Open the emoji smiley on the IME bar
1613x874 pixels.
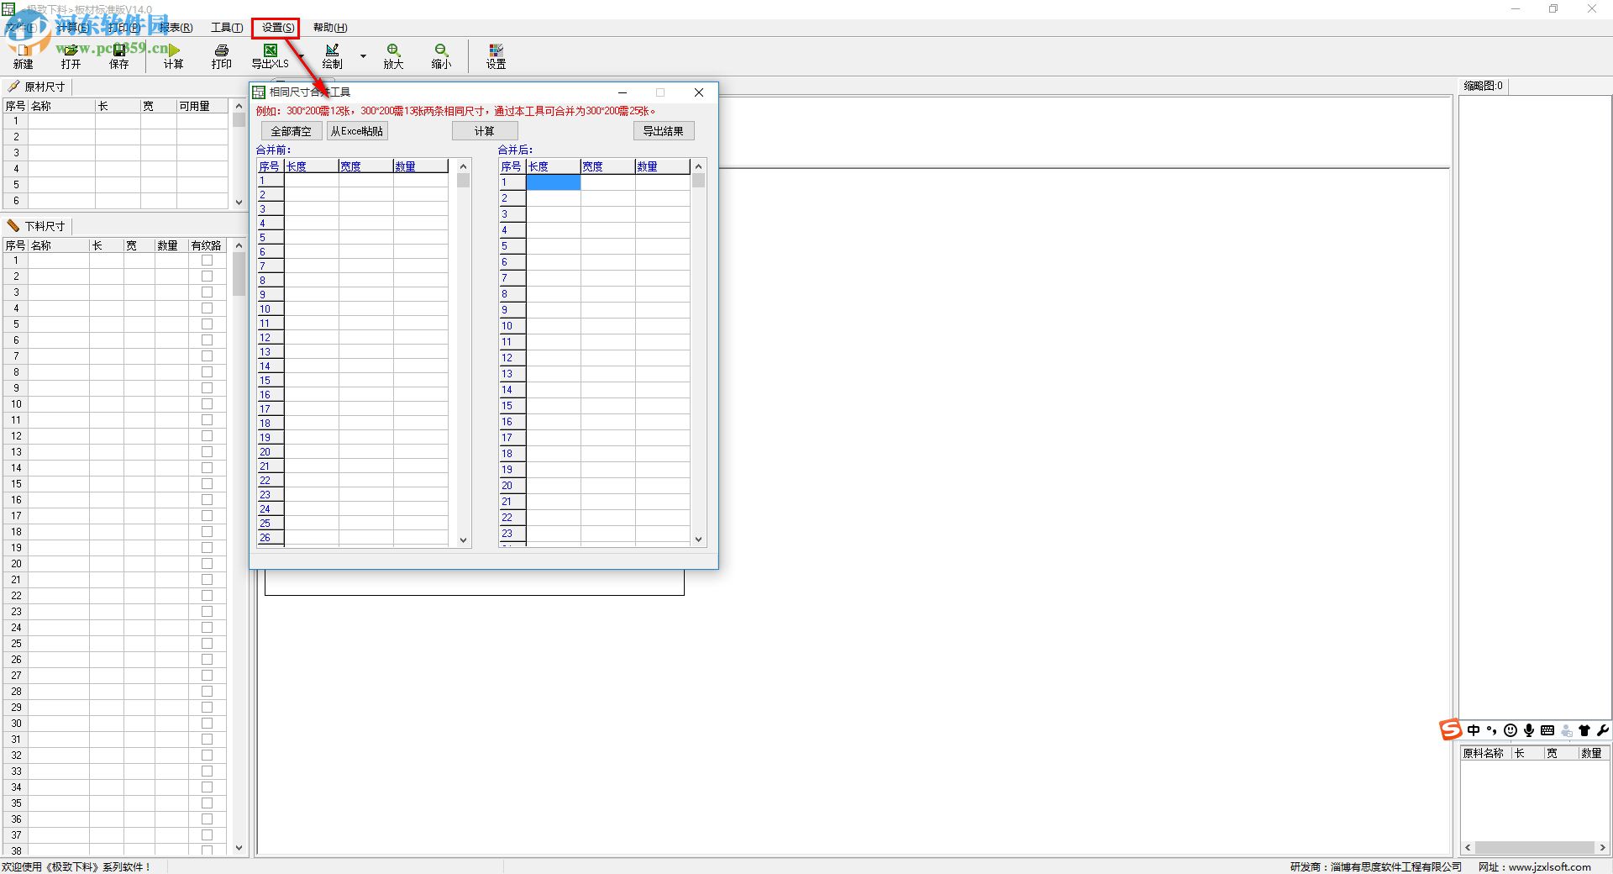coord(1511,730)
